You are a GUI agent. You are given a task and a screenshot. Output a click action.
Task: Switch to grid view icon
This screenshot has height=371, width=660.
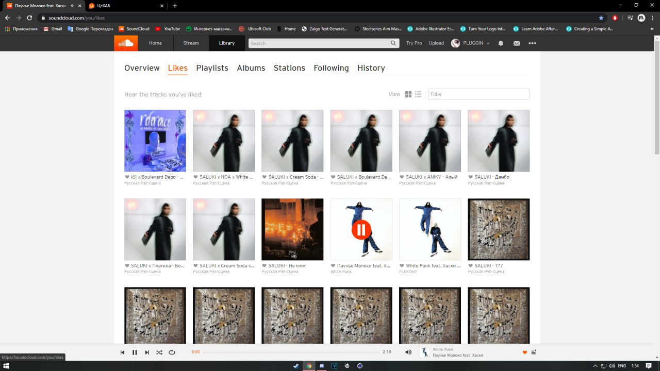[408, 94]
